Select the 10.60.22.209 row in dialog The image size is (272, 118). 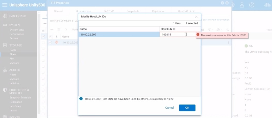[119, 34]
